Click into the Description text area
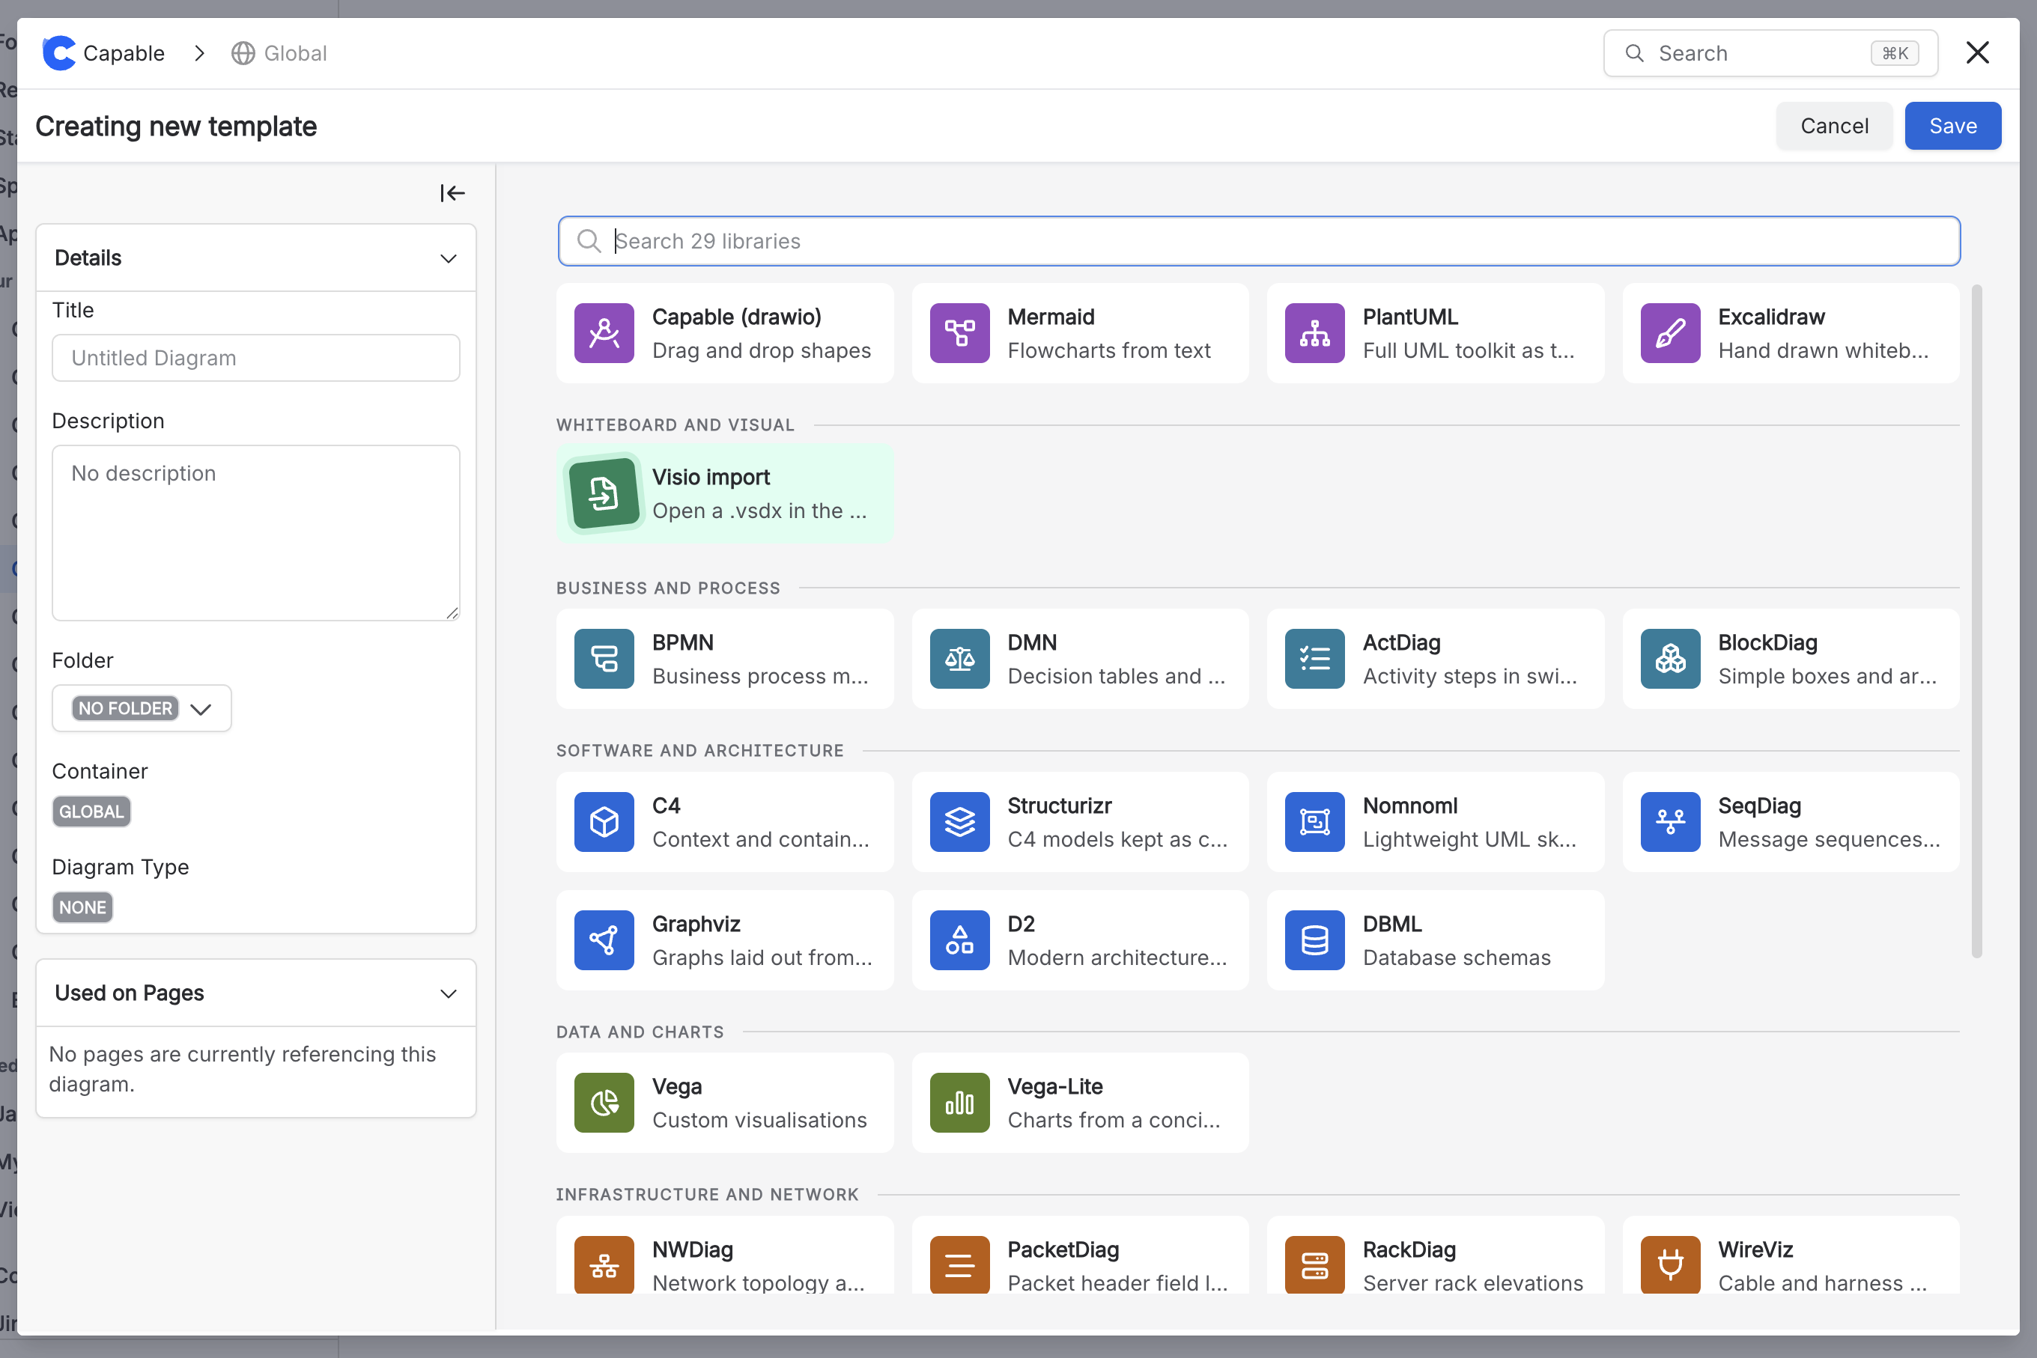The image size is (2037, 1358). (255, 532)
